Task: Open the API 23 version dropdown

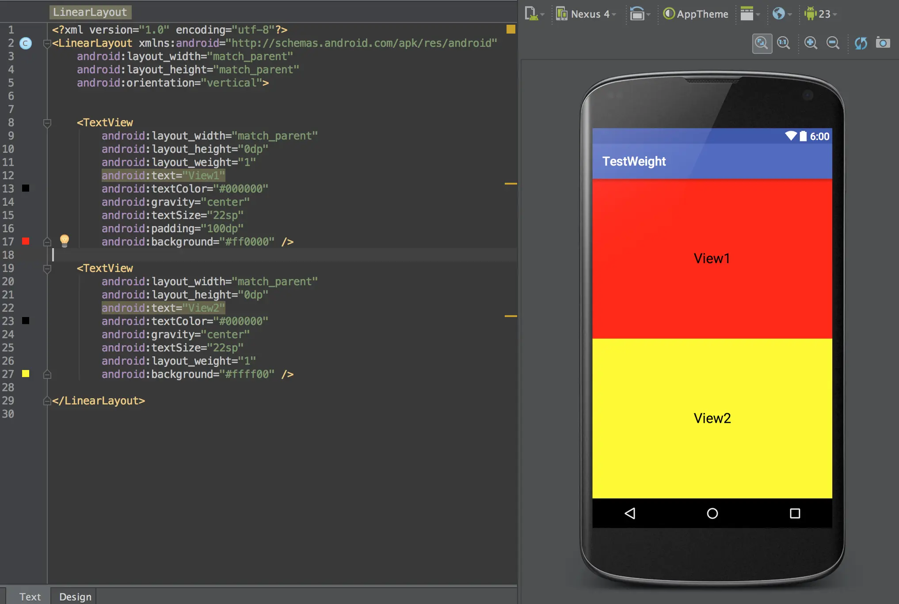Action: pyautogui.click(x=820, y=14)
